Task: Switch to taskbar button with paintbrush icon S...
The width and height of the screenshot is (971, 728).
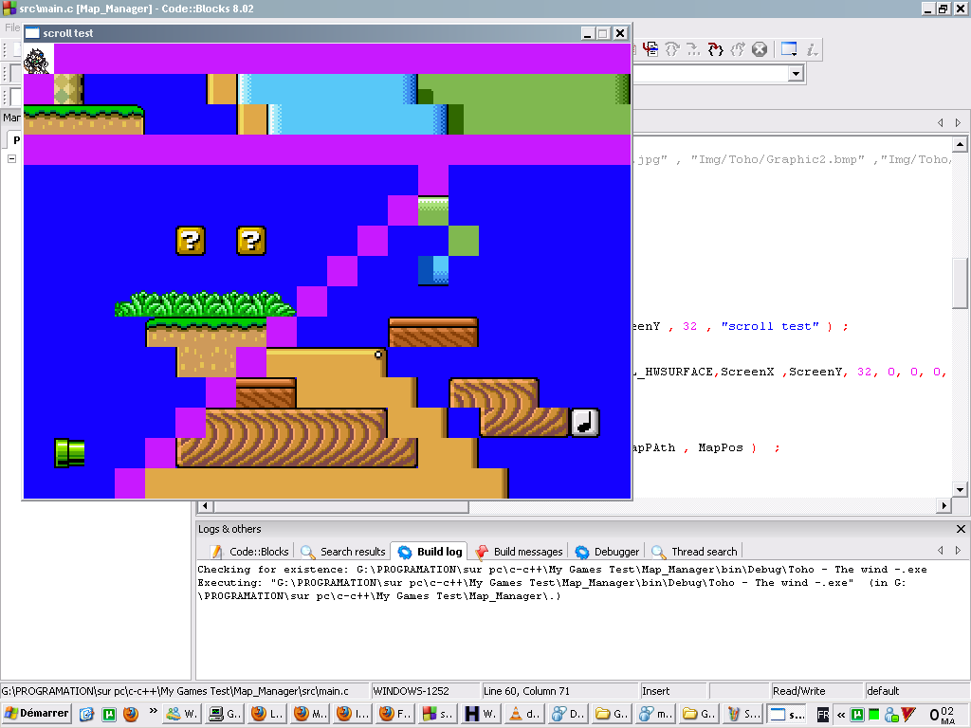Action: 743,714
